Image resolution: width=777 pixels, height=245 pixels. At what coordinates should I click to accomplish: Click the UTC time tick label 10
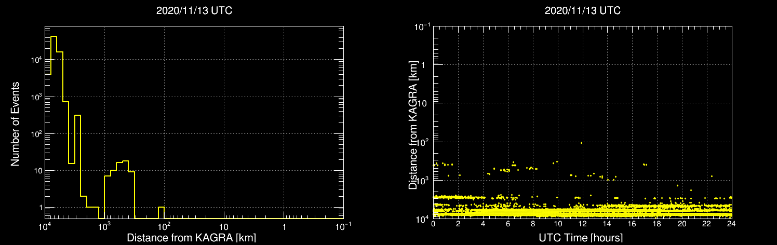pyautogui.click(x=558, y=225)
